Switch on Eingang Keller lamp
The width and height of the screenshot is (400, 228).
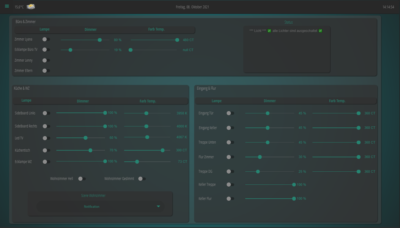pos(230,128)
